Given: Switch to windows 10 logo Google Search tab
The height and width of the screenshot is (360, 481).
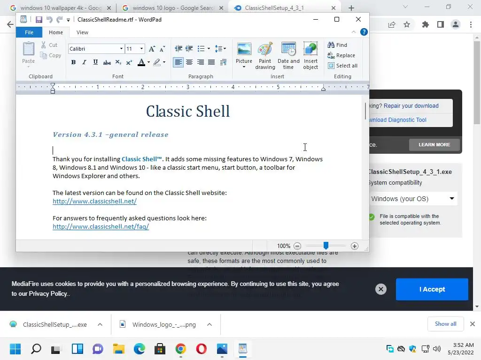Looking at the screenshot, I should click(173, 8).
